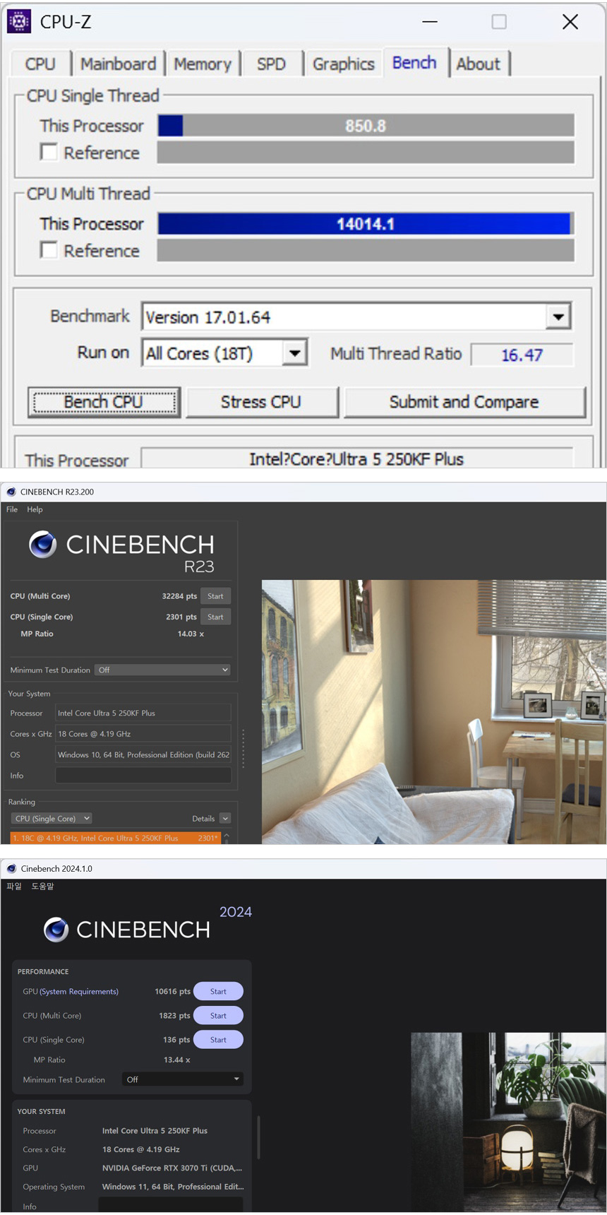Expand the R23 Ranking Details chevron
Image resolution: width=607 pixels, height=1215 pixels.
(225, 819)
